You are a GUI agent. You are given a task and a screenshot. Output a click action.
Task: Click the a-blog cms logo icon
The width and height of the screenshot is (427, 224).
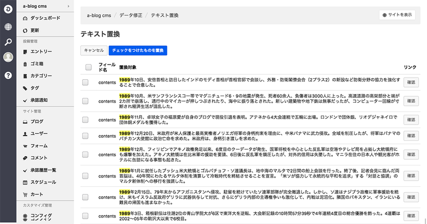click(x=8, y=9)
